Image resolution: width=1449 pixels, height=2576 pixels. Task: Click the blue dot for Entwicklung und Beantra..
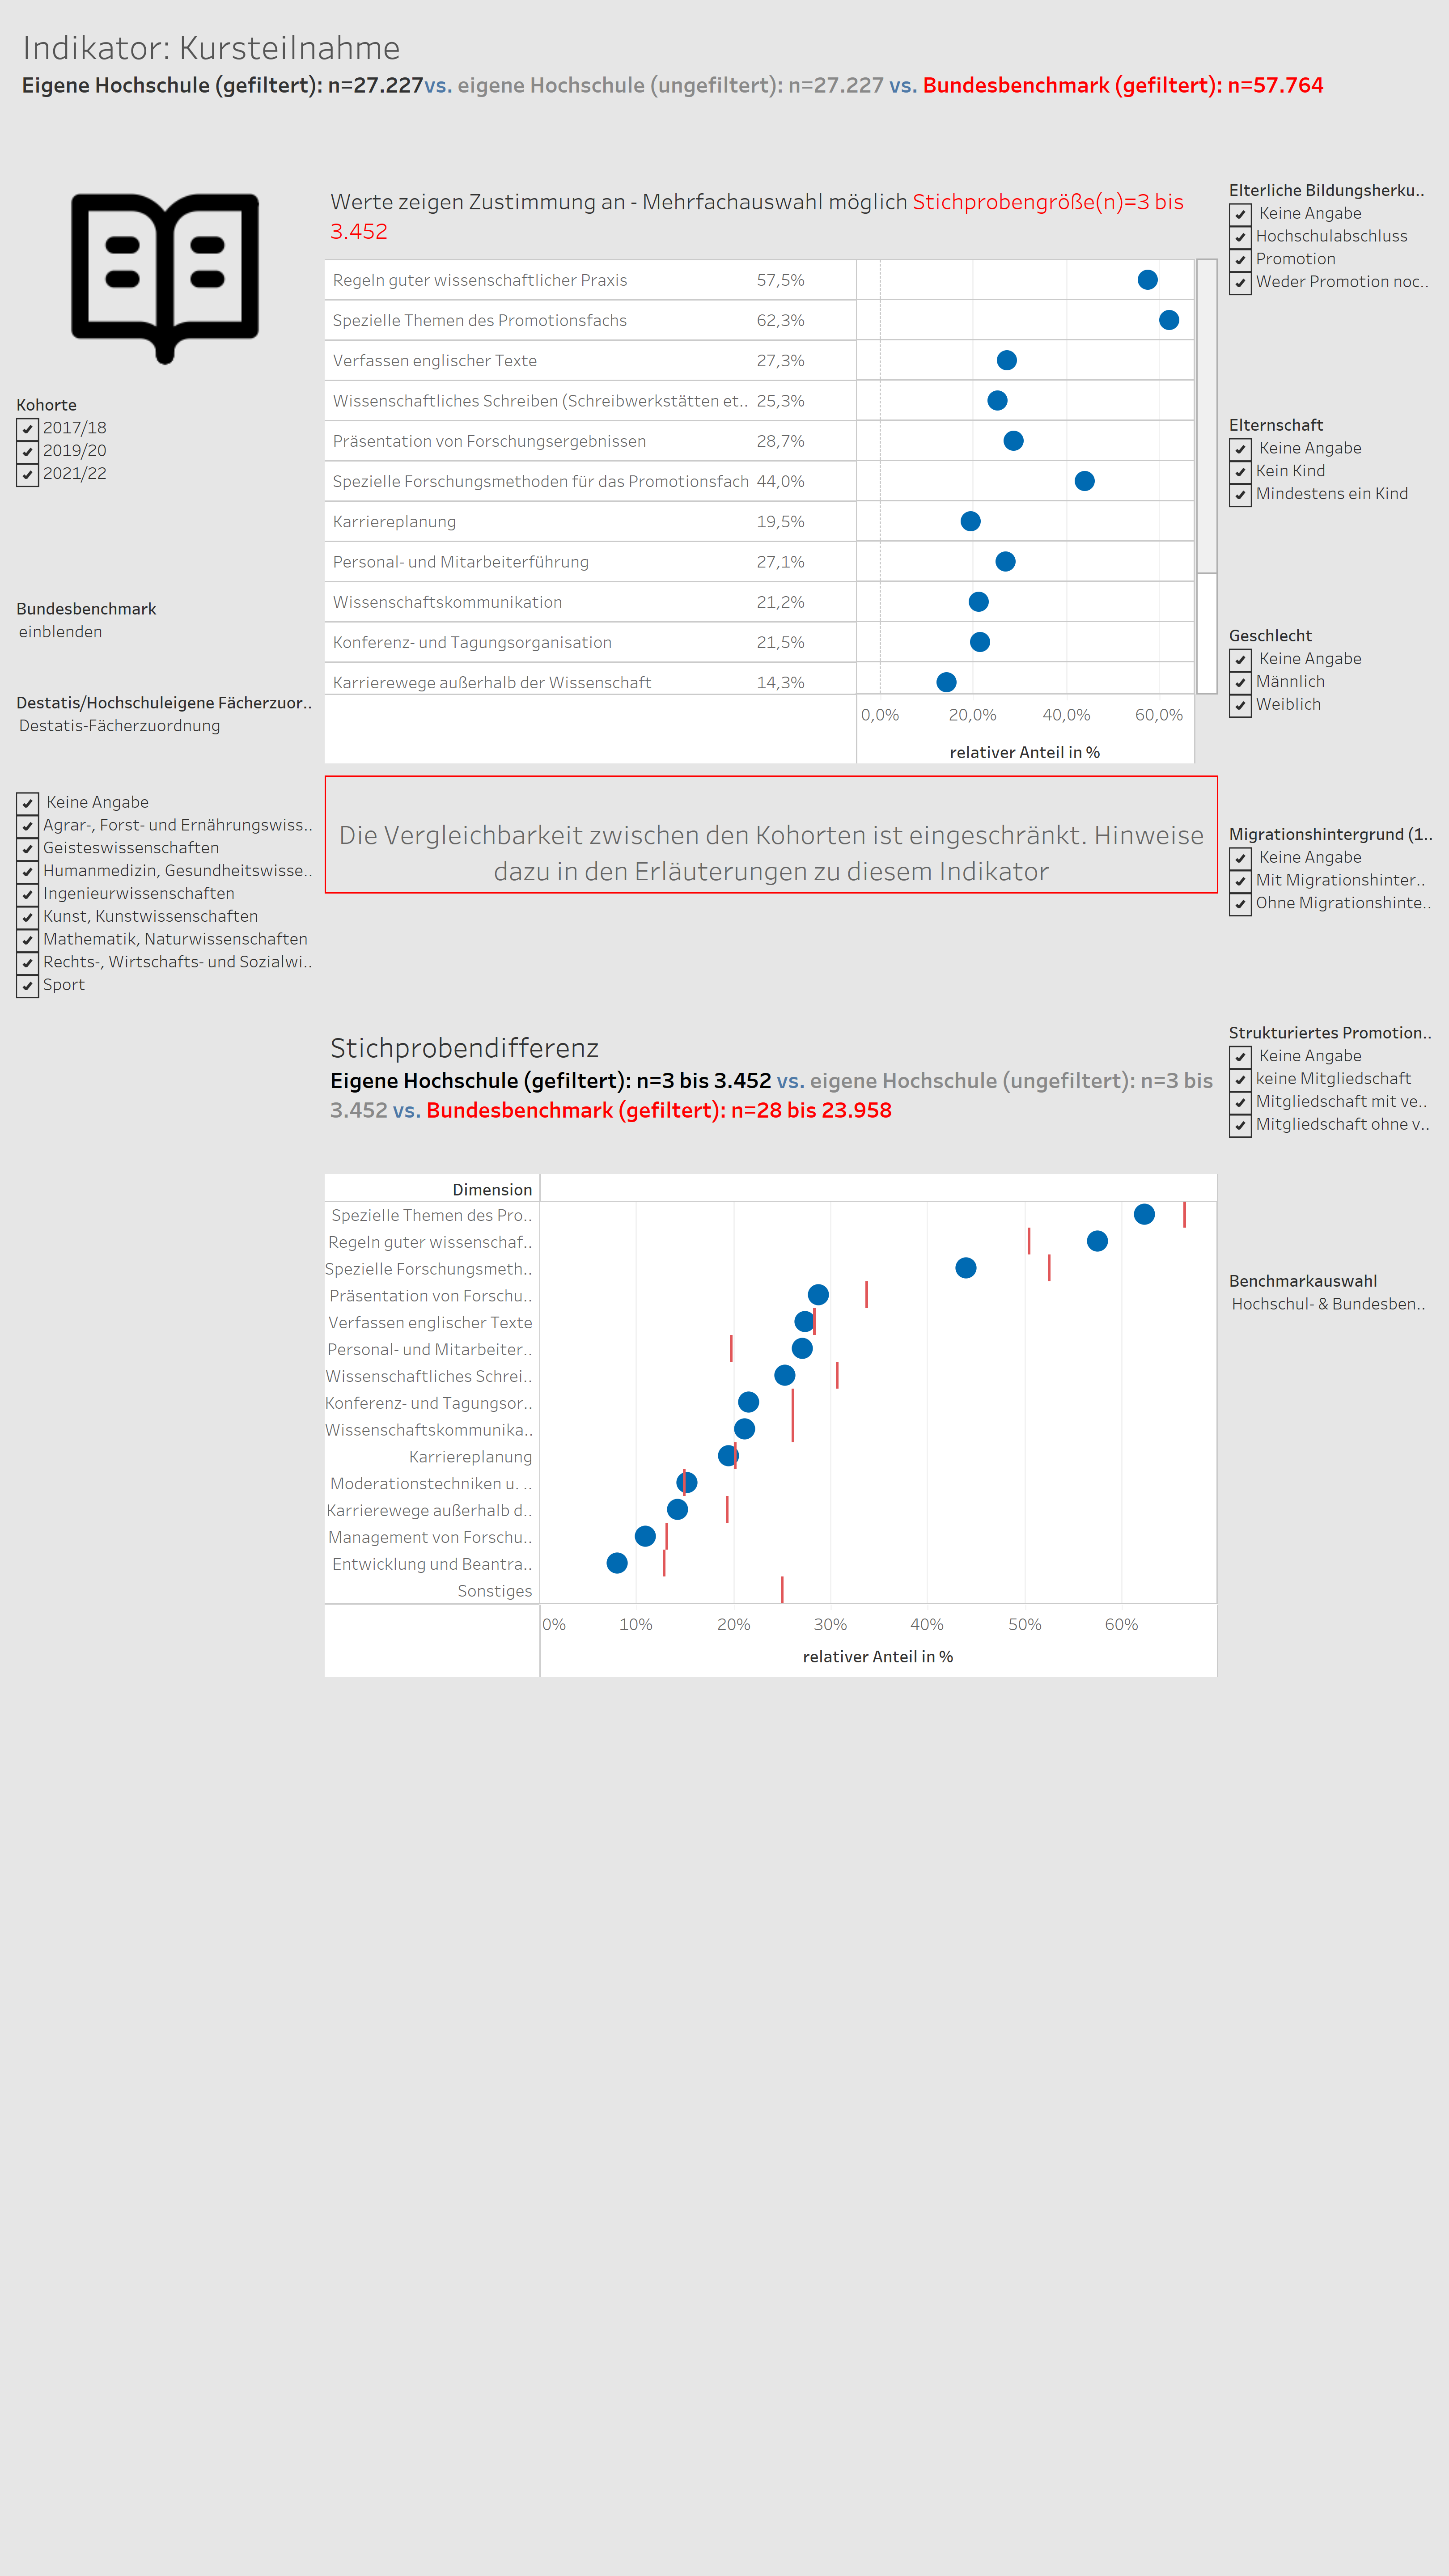[617, 1563]
